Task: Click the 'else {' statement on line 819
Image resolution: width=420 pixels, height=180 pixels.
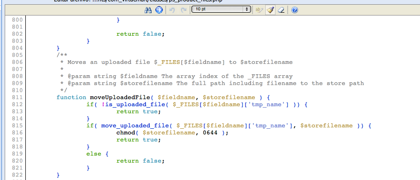Action: click(97, 154)
